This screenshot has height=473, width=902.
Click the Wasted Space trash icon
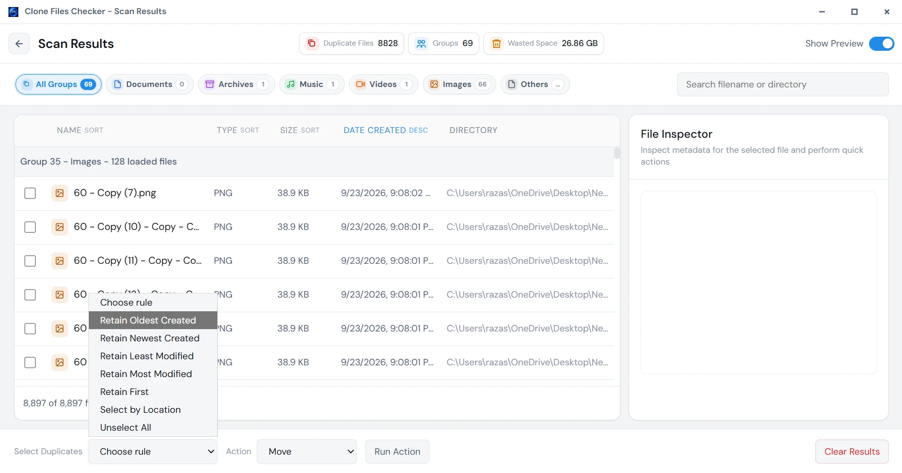pyautogui.click(x=496, y=43)
